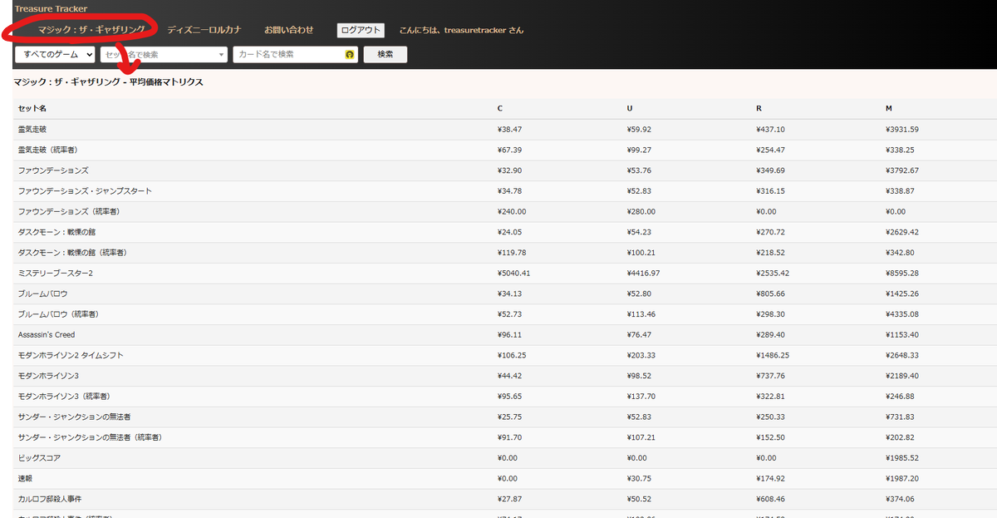Expand the セット名で検索 combo box arrow

[x=222, y=54]
